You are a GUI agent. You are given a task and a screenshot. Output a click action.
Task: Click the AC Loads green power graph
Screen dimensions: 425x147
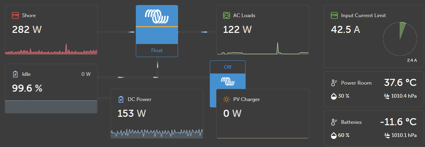[x=262, y=48]
